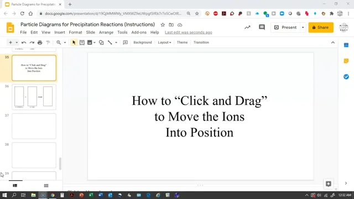Click the Undo arrow
Viewport: 354px width, 199px height.
24,43
